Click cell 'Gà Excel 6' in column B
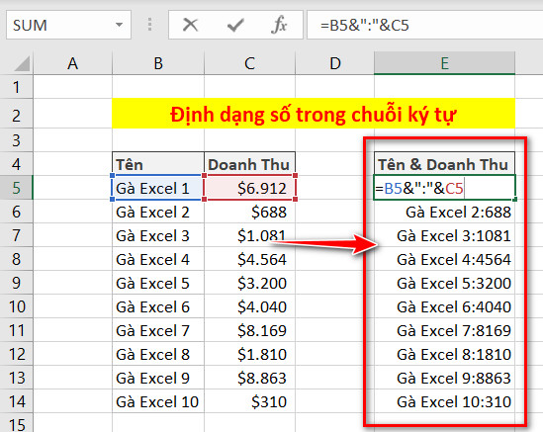This screenshot has width=543, height=432. click(158, 306)
